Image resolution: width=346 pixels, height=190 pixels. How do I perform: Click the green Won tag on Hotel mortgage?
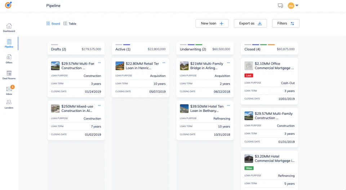[x=249, y=168]
